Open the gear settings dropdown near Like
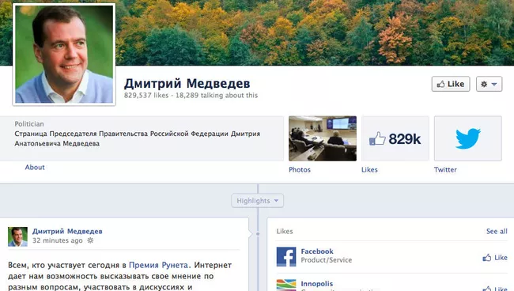This screenshot has height=291, width=514. coord(489,85)
